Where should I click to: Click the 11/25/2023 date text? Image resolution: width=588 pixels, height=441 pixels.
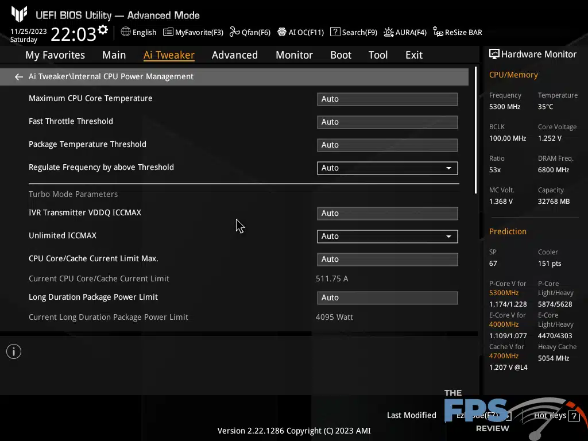point(29,32)
